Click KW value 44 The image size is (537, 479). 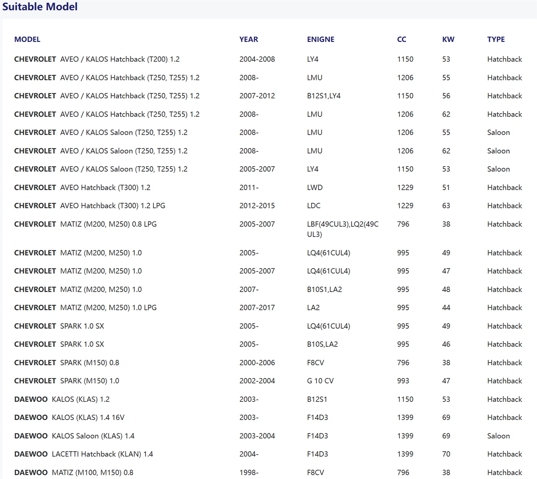point(446,308)
